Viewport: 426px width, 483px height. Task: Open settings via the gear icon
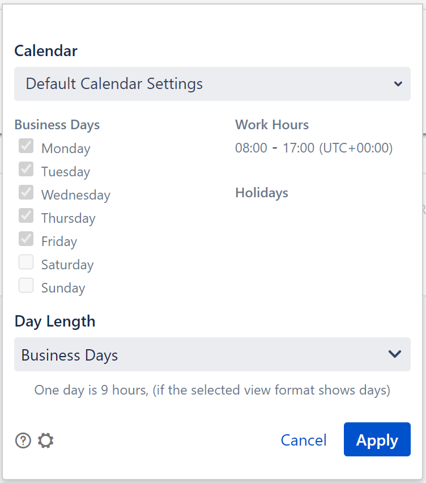pos(45,440)
